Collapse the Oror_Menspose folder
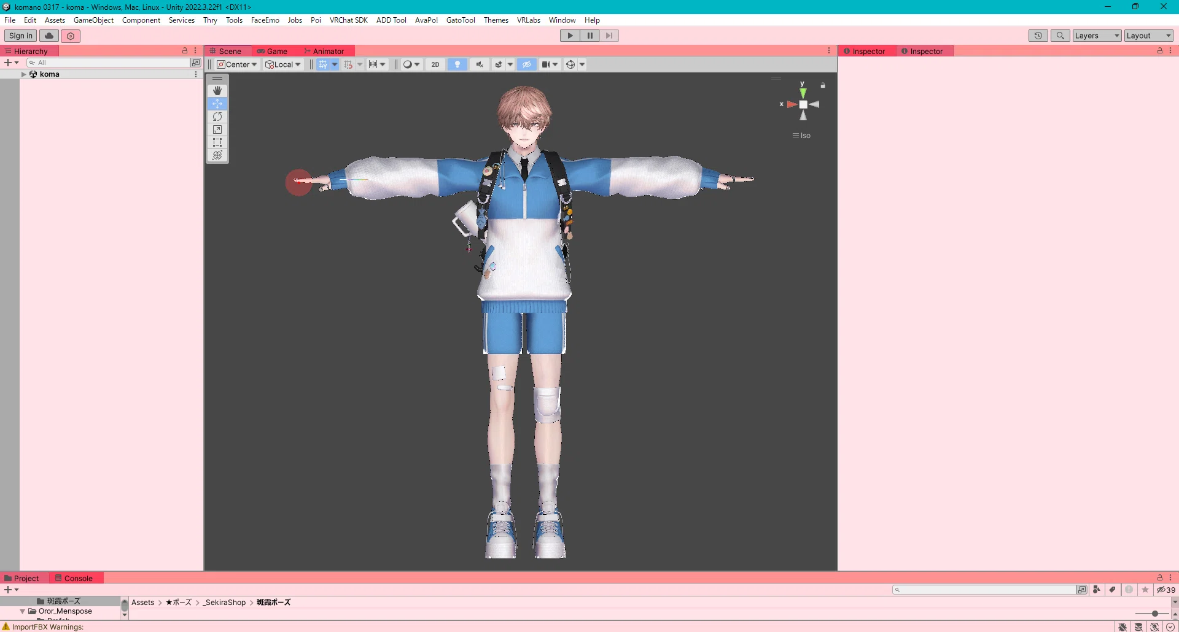Screen dimensions: 1179x632 pyautogui.click(x=23, y=612)
